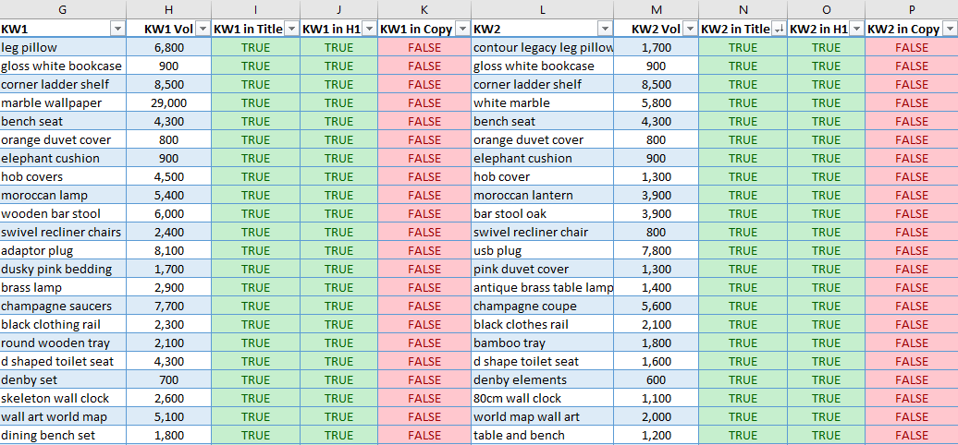Select the 'contour legacy leg pillow' cell
Image resolution: width=958 pixels, height=445 pixels.
(542, 47)
